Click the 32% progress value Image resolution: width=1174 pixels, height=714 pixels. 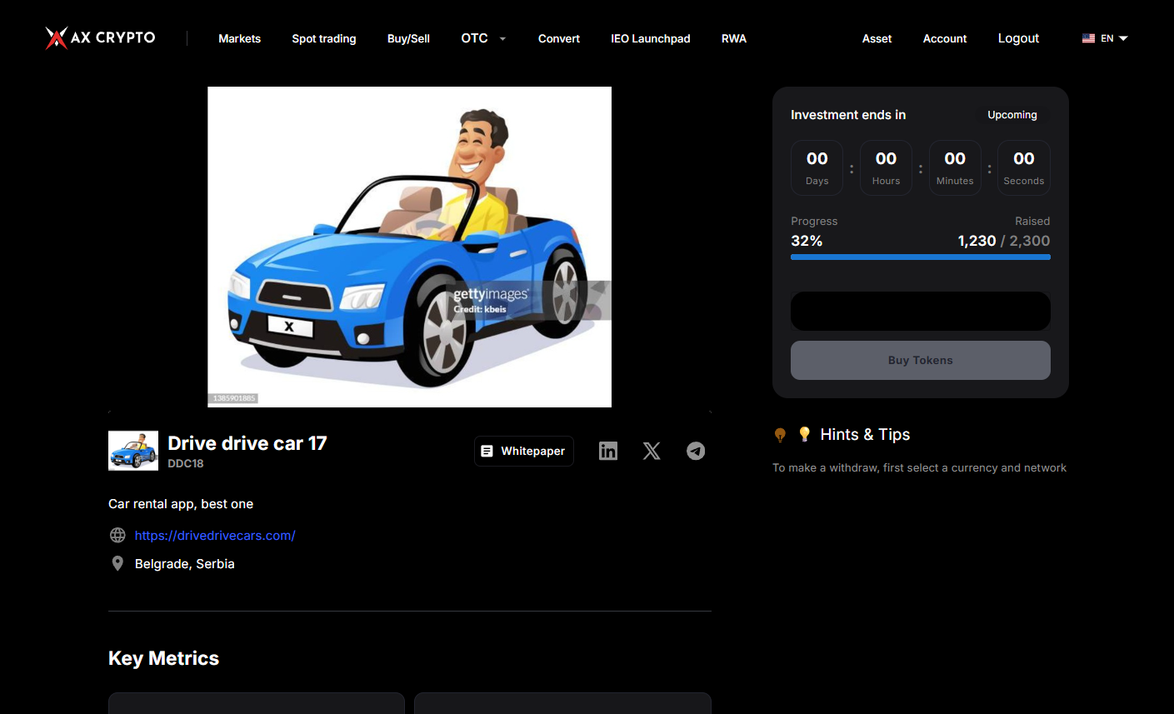pos(807,241)
